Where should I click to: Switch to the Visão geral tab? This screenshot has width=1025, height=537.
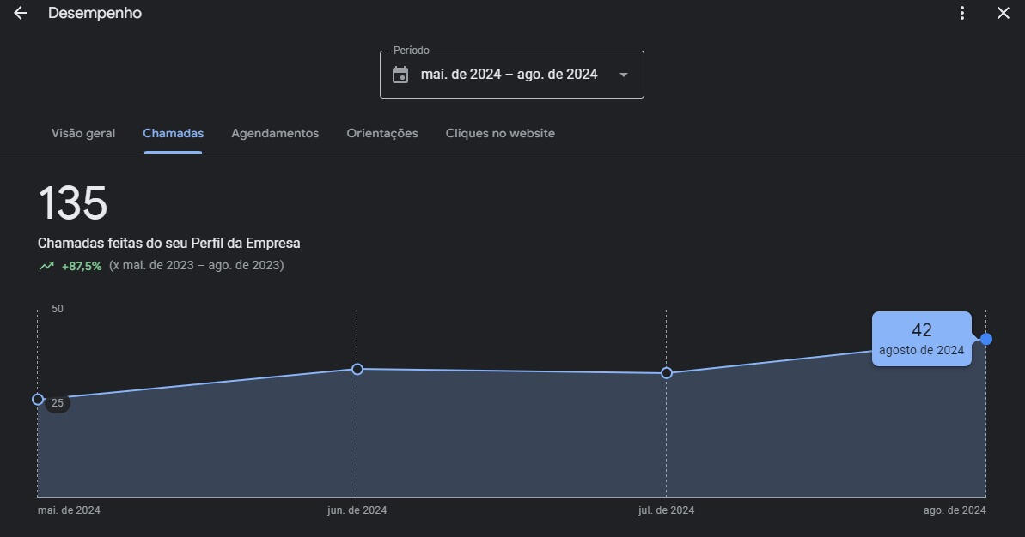point(83,134)
